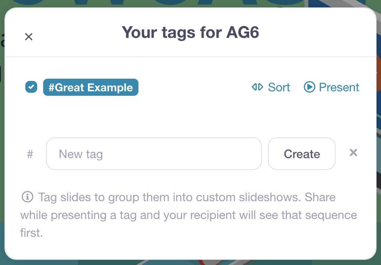Screen dimensions: 381x265
Task: Click the hash symbol before New tag field
Action: (x=30, y=154)
